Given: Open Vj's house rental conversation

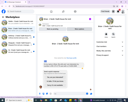Looking at the screenshot, I should tap(18, 51).
